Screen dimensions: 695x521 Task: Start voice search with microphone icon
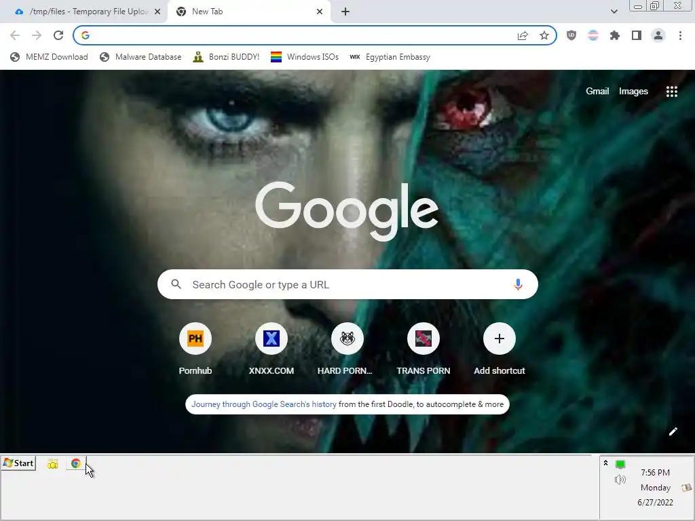coord(518,284)
